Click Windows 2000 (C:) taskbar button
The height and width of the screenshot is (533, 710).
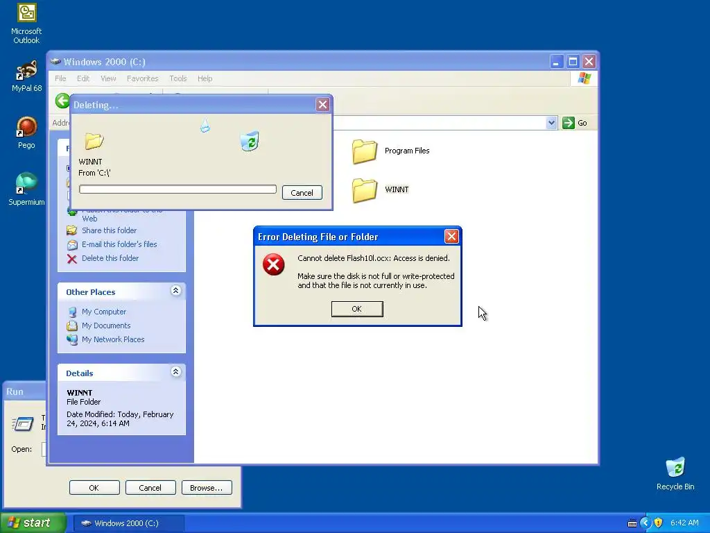click(x=128, y=523)
